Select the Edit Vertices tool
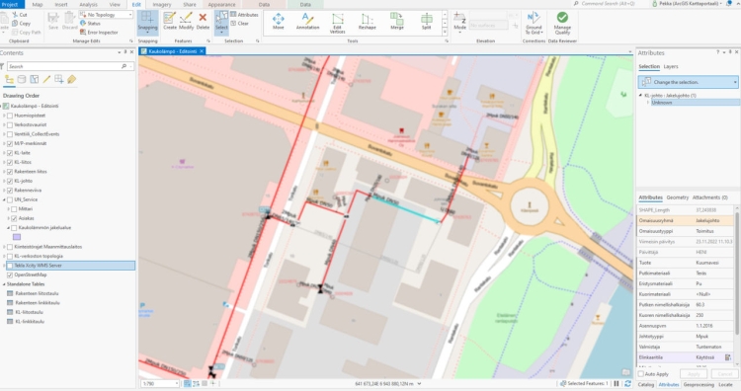 tap(338, 23)
